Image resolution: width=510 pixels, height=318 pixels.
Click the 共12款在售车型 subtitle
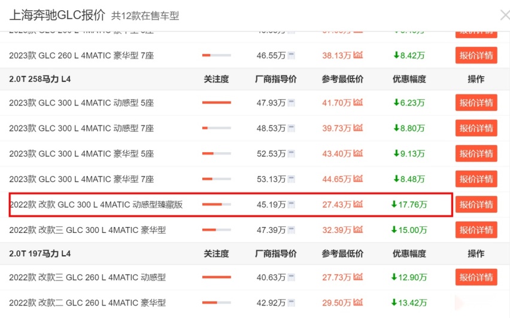click(x=145, y=16)
